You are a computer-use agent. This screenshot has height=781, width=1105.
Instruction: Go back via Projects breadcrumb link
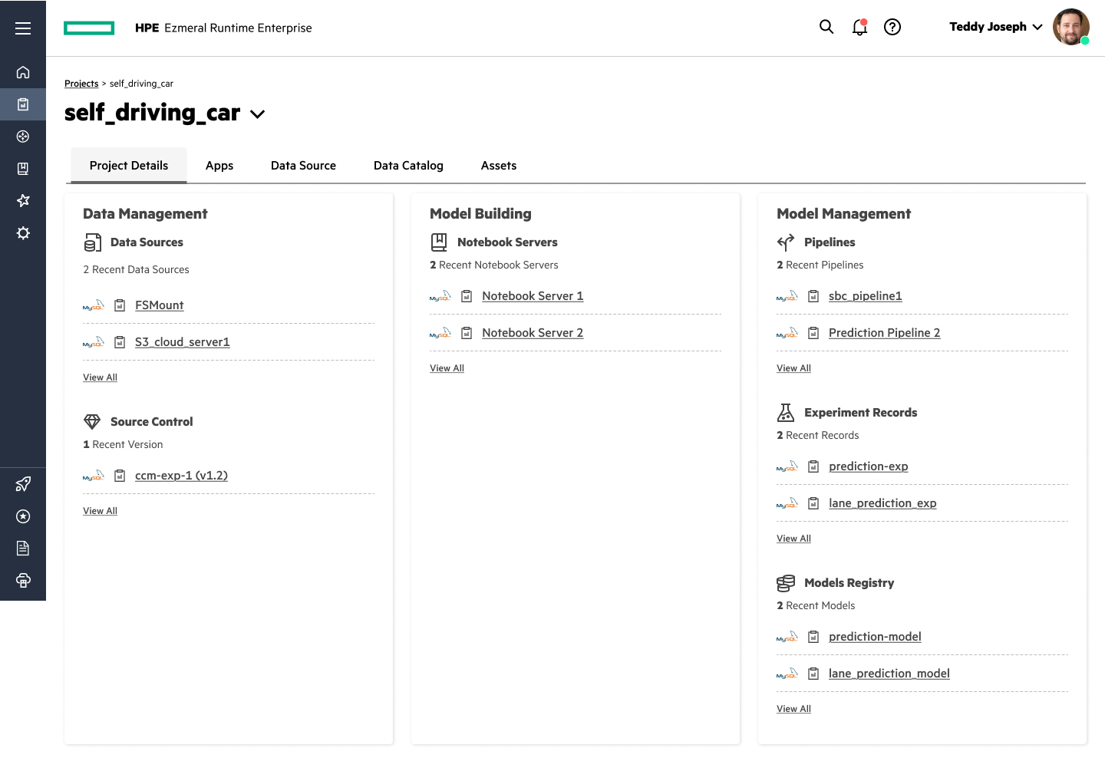pyautogui.click(x=81, y=84)
